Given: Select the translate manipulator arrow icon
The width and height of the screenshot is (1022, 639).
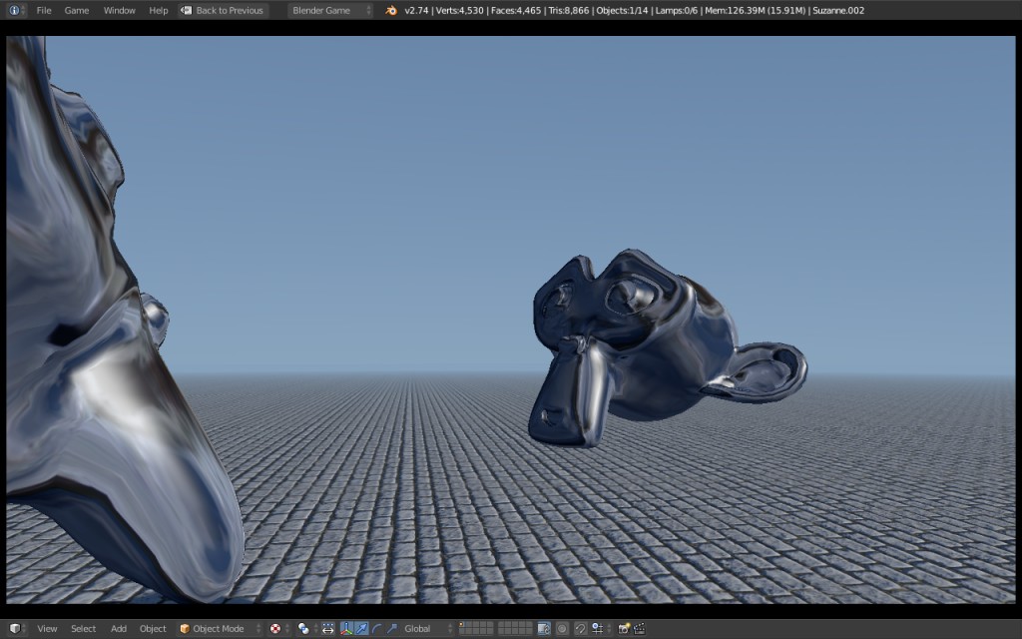Looking at the screenshot, I should 360,629.
